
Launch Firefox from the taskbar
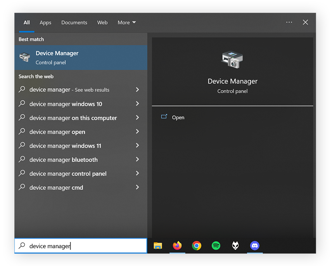click(177, 245)
